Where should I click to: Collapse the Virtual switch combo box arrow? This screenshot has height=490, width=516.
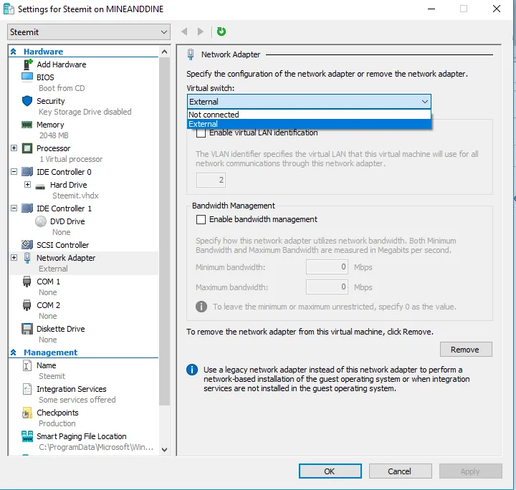(x=425, y=102)
